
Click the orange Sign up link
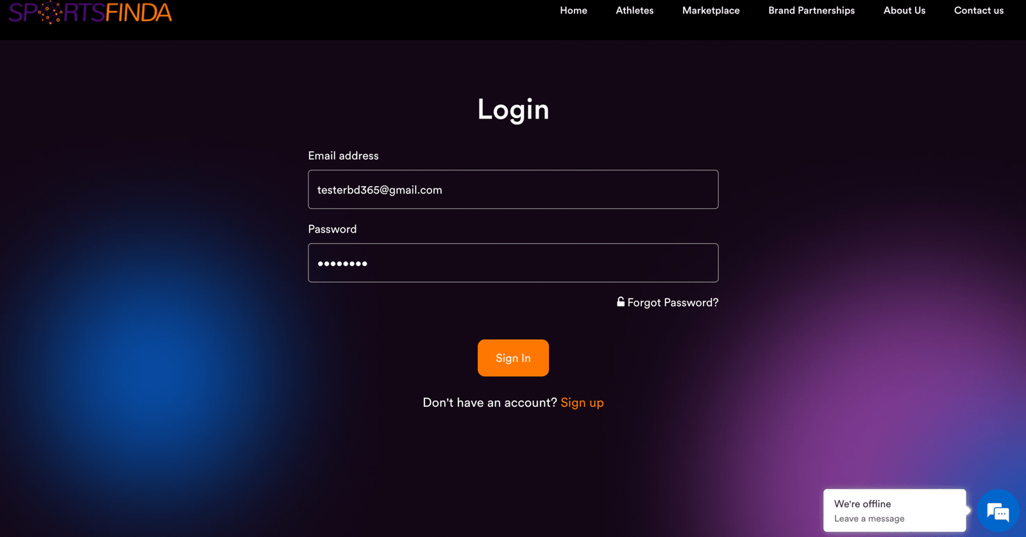click(x=582, y=402)
